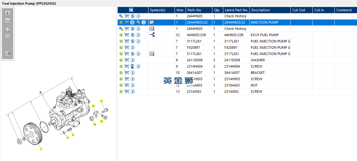Select the EXCH FUEL PUMP description cell
Image resolution: width=357 pixels, height=161 pixels.
[x=270, y=35]
